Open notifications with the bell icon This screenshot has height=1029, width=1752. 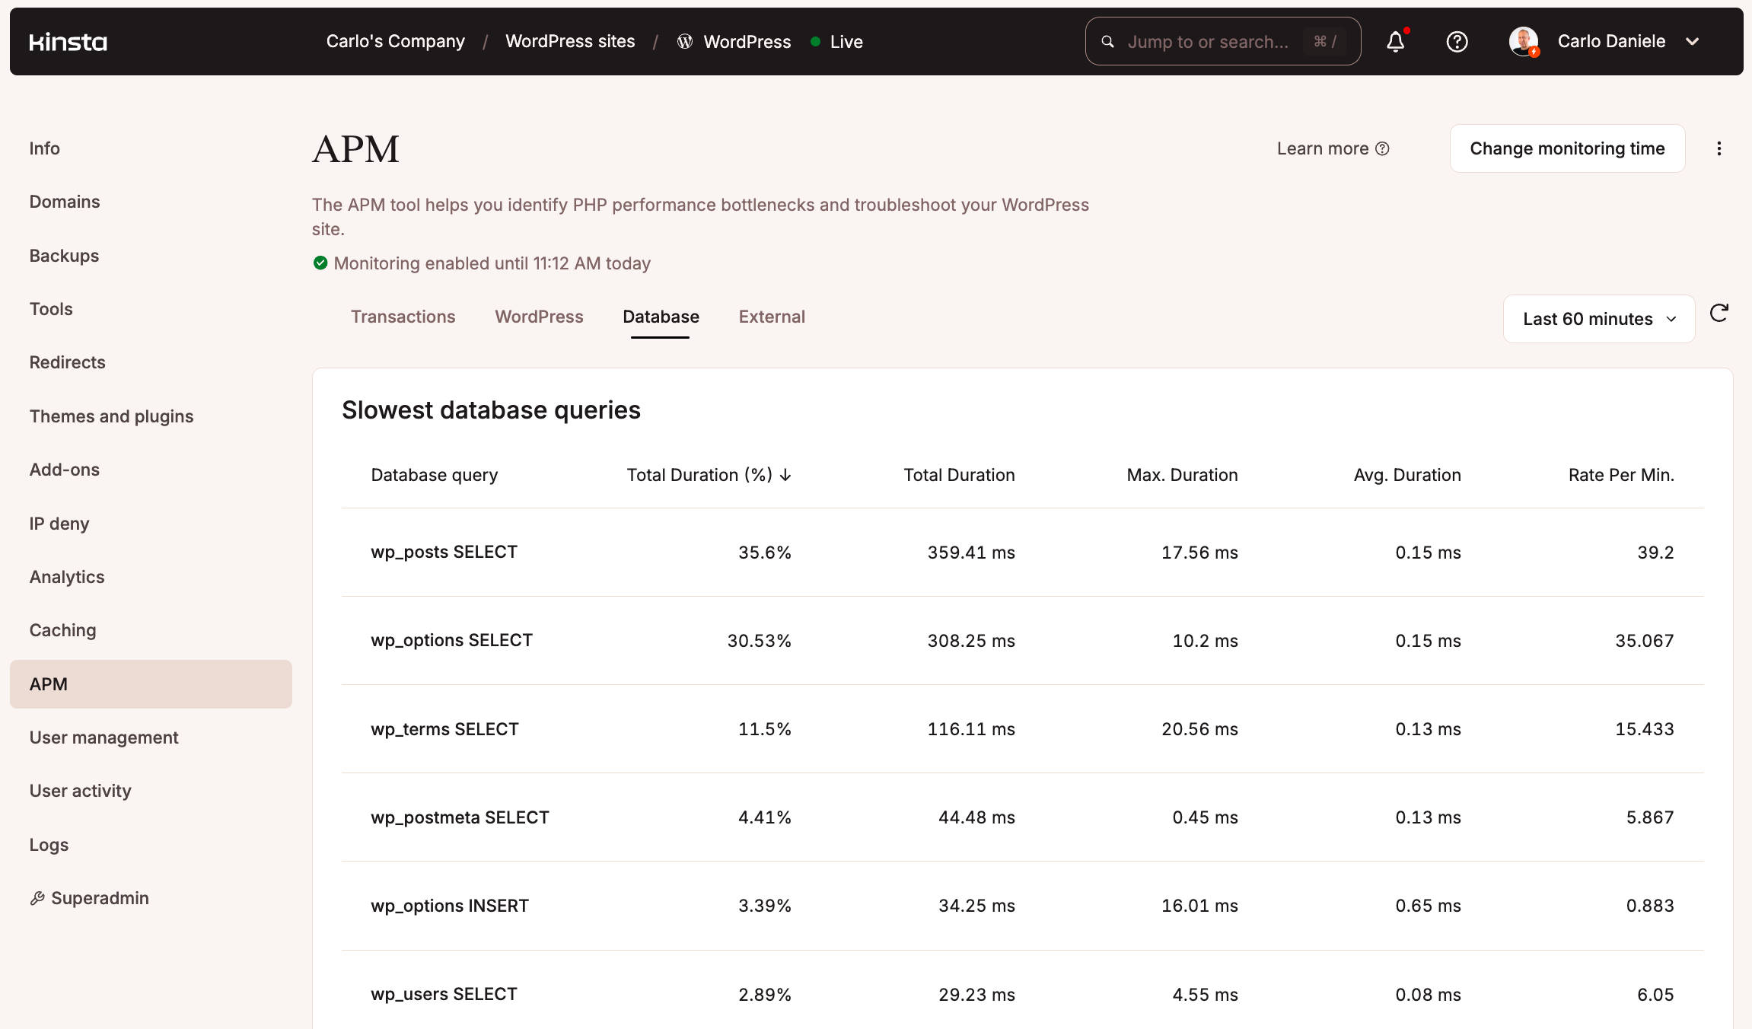(1396, 42)
